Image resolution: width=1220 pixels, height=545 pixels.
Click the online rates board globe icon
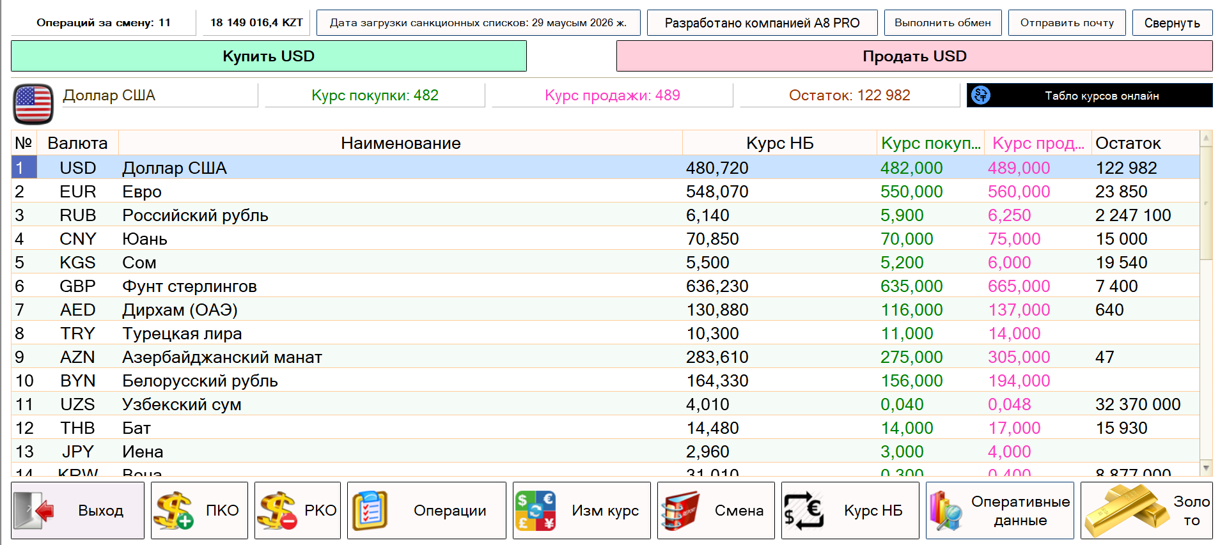981,95
